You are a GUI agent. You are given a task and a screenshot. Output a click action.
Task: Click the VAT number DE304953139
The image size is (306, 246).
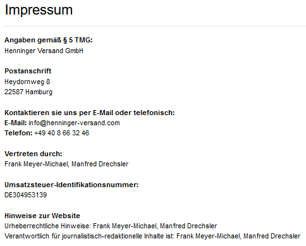tap(25, 195)
